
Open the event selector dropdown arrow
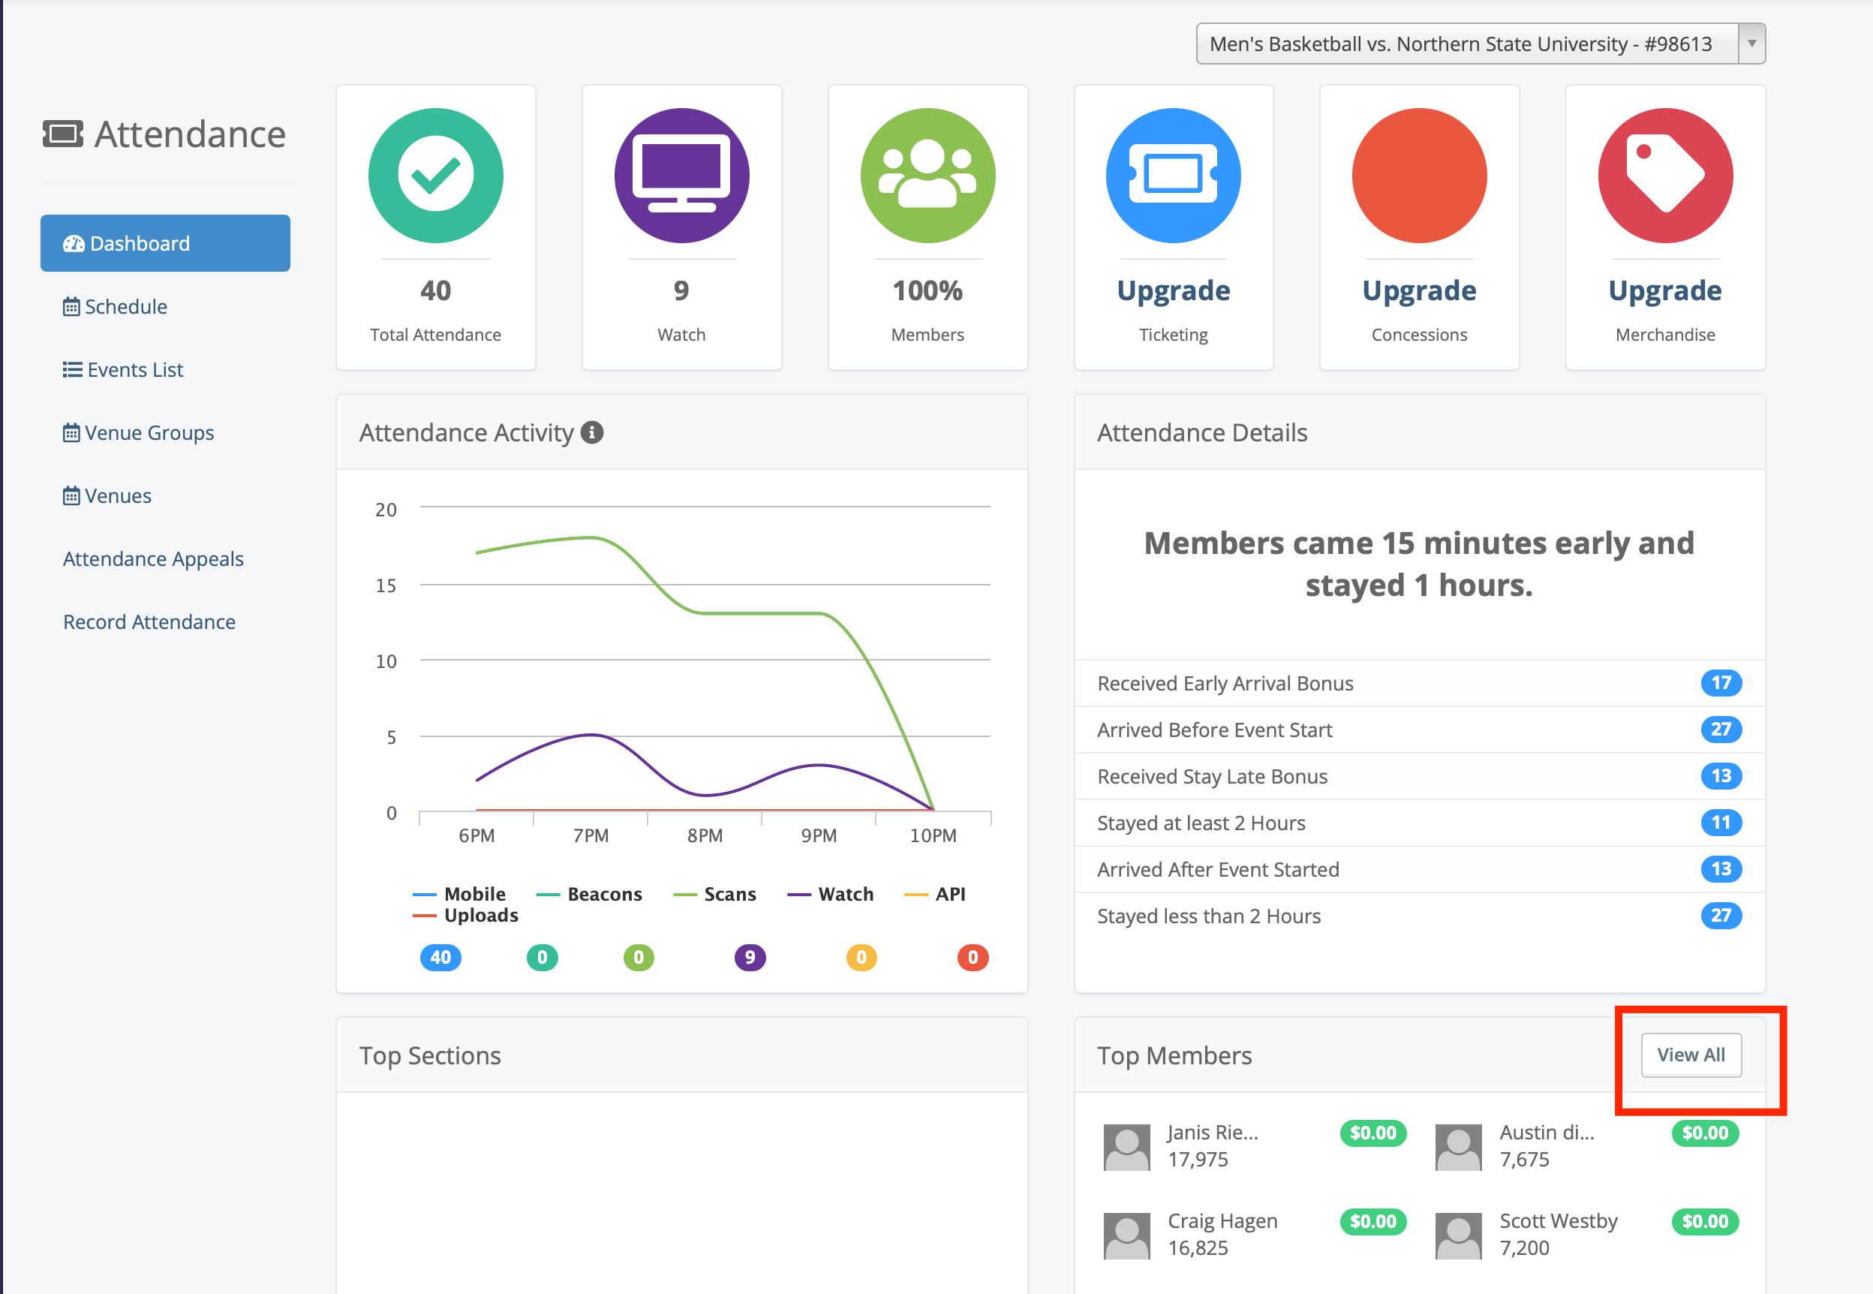[1751, 44]
